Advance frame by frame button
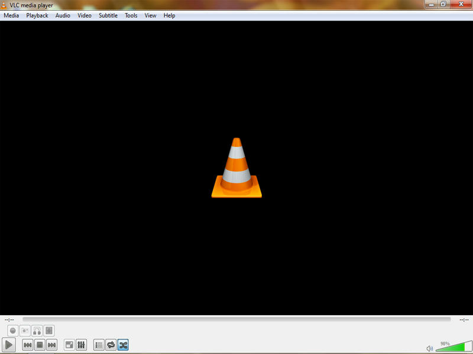473x354 pixels. click(x=49, y=331)
